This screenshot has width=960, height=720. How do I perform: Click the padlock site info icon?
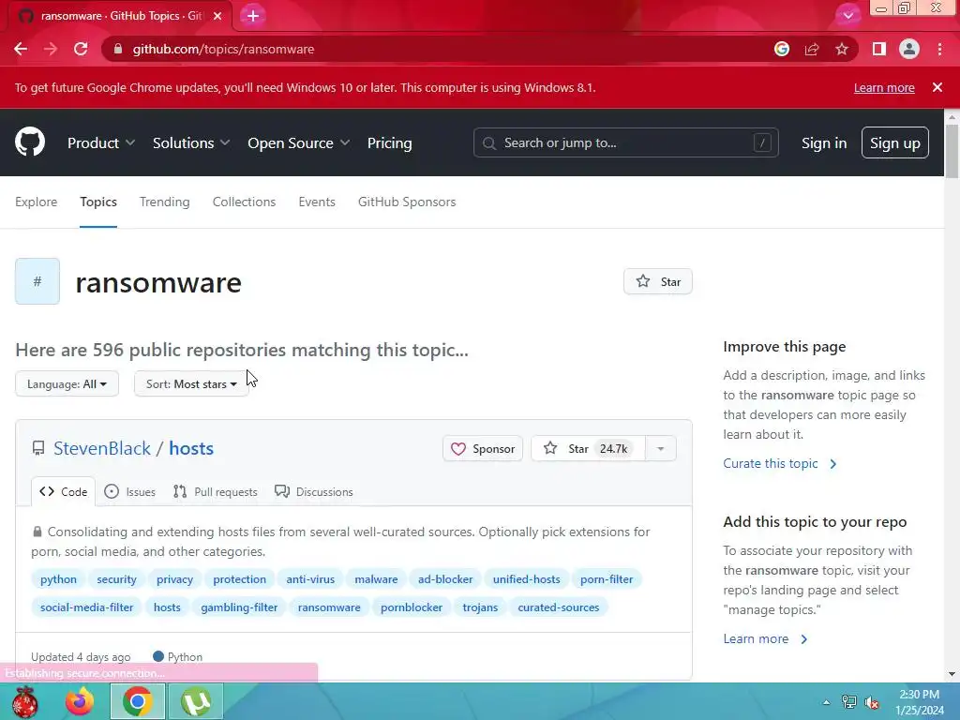[118, 49]
